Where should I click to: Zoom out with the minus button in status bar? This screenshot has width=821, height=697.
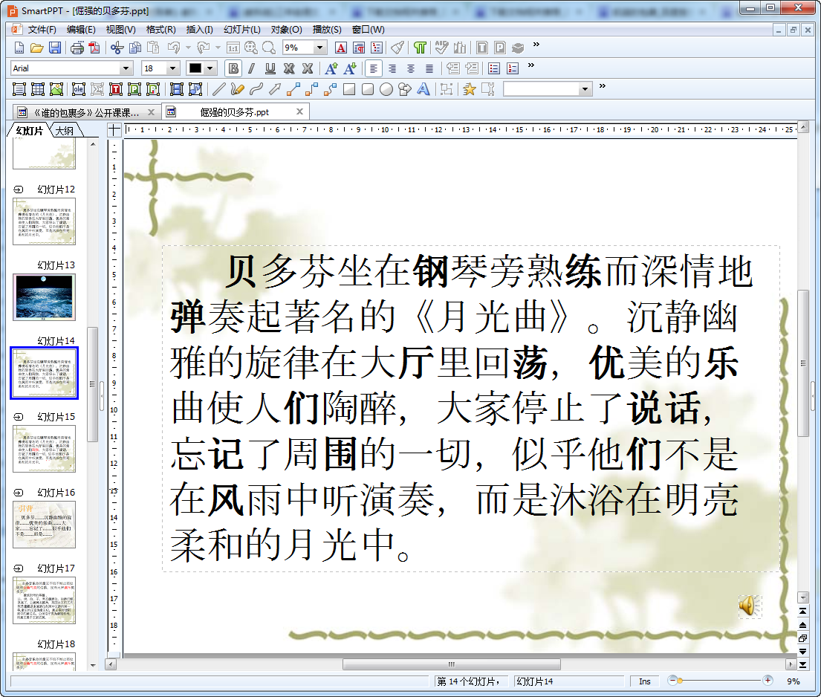[673, 681]
